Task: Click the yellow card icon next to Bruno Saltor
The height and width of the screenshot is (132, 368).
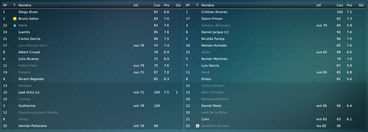Action: point(15,19)
